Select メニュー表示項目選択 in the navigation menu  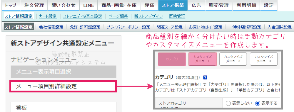[x=64, y=72]
